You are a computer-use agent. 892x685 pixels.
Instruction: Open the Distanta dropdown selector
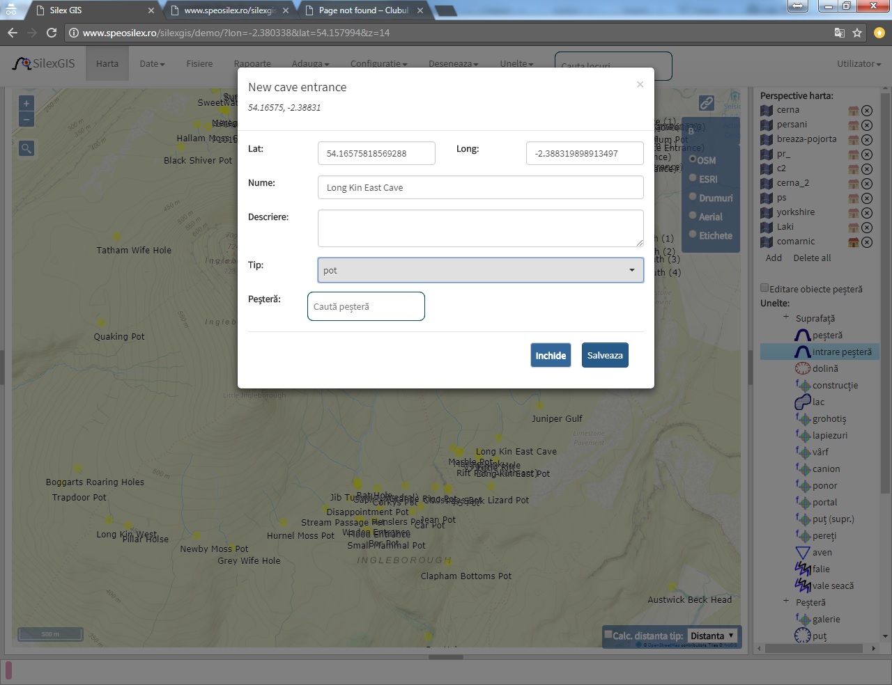click(x=712, y=636)
